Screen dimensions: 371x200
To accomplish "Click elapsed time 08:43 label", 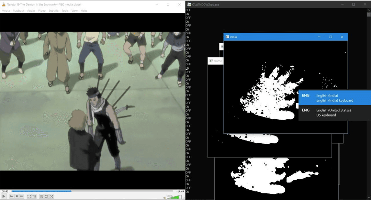I will point(5,191).
